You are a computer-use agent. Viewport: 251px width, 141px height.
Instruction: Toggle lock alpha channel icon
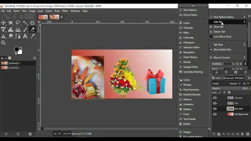[229, 92]
